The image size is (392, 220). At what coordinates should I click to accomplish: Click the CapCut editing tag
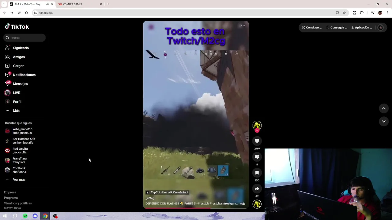click(x=167, y=193)
